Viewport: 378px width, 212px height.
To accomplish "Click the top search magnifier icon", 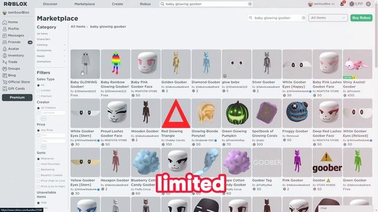I will (162, 4).
